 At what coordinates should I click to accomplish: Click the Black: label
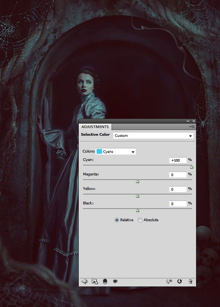coord(88,203)
